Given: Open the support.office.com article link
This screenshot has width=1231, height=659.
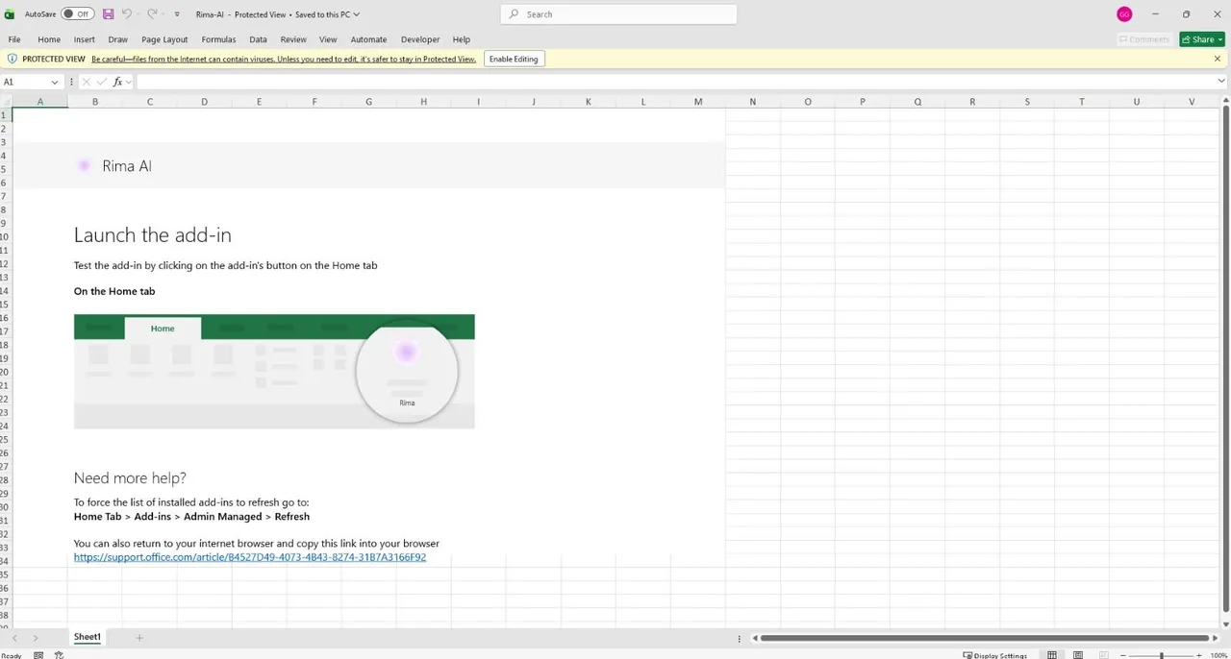Looking at the screenshot, I should pos(250,557).
